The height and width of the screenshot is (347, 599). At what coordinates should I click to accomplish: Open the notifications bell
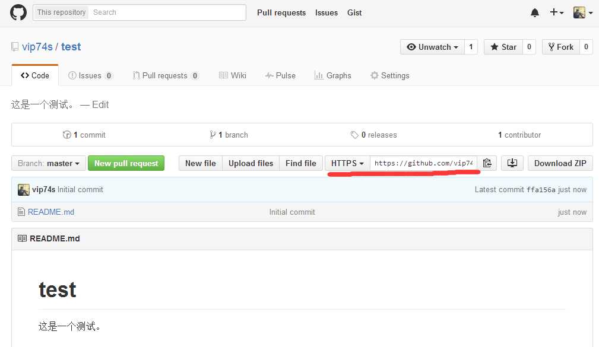pos(535,12)
